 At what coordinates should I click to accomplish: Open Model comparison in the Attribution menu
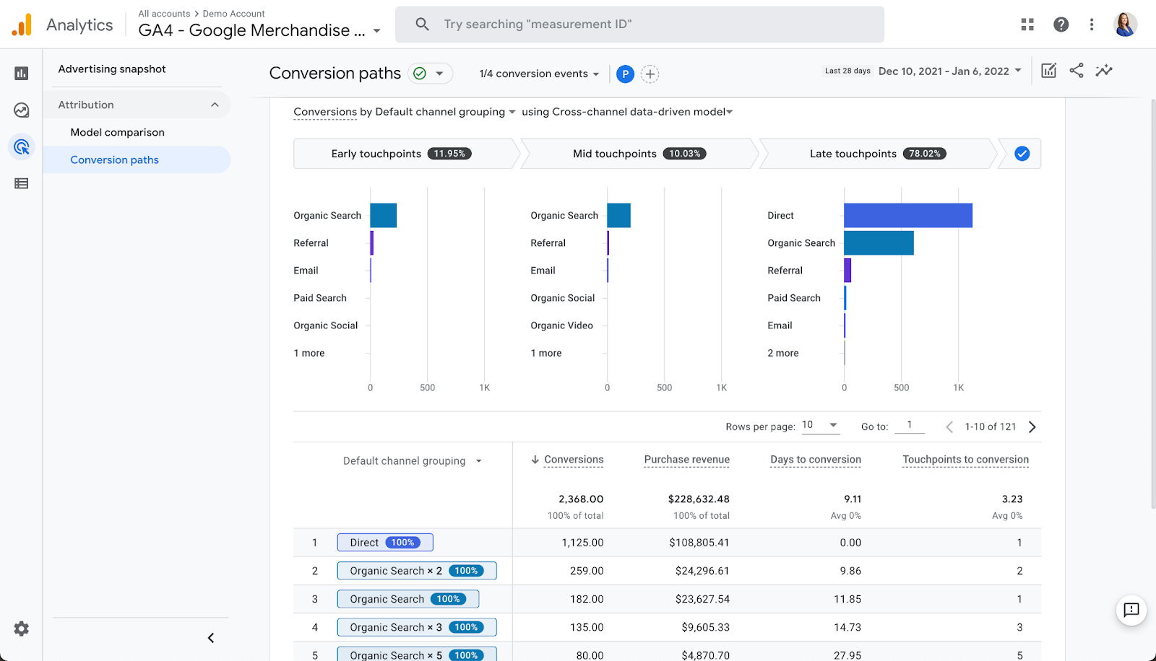[117, 132]
